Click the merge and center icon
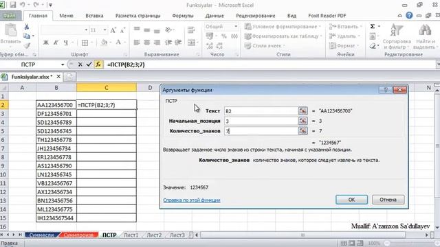 (191, 43)
